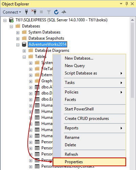This screenshot has width=136, height=170.
Task: Collapse the Tables folder node
Action: 24,57
